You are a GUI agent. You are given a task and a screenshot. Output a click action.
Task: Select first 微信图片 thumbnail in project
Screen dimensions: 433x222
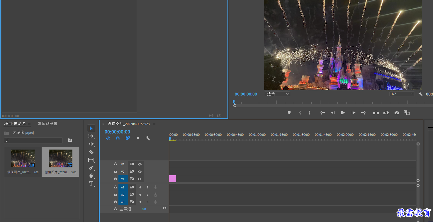pyautogui.click(x=23, y=158)
